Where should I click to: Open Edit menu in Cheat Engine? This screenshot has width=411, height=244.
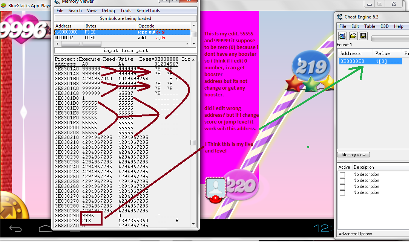coord(355,26)
